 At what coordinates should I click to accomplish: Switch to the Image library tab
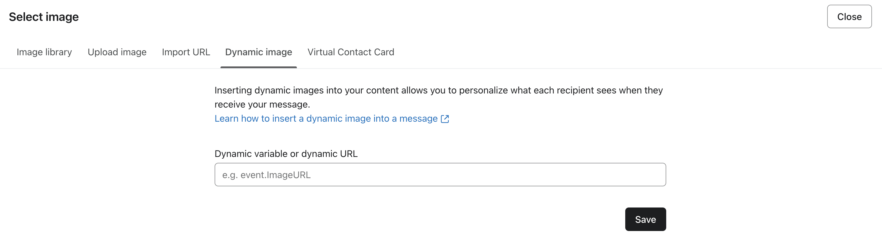[44, 52]
